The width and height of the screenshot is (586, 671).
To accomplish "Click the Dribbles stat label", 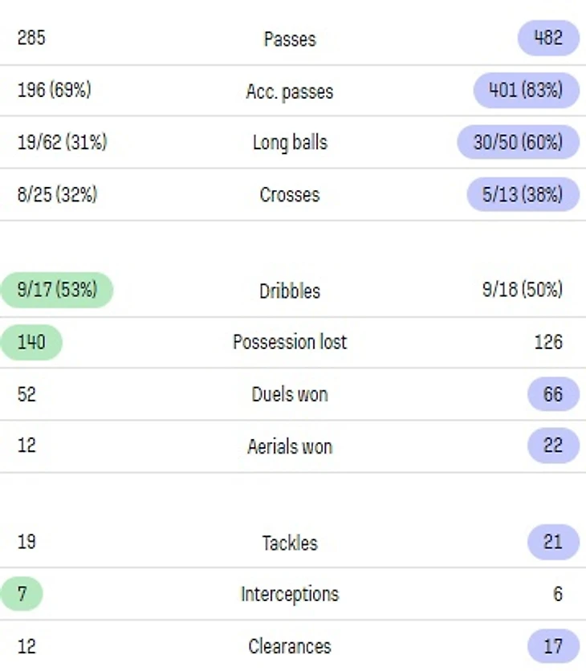I will pos(290,291).
